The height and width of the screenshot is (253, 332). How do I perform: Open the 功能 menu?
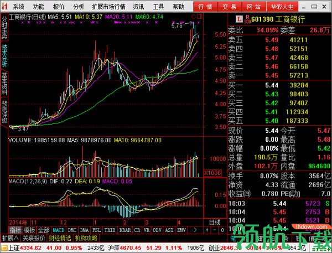[x=39, y=7]
